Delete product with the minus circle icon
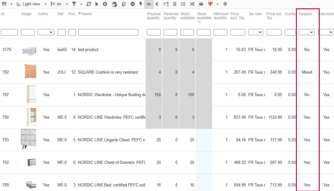Viewport: 334px width, 191px height. point(132,4)
